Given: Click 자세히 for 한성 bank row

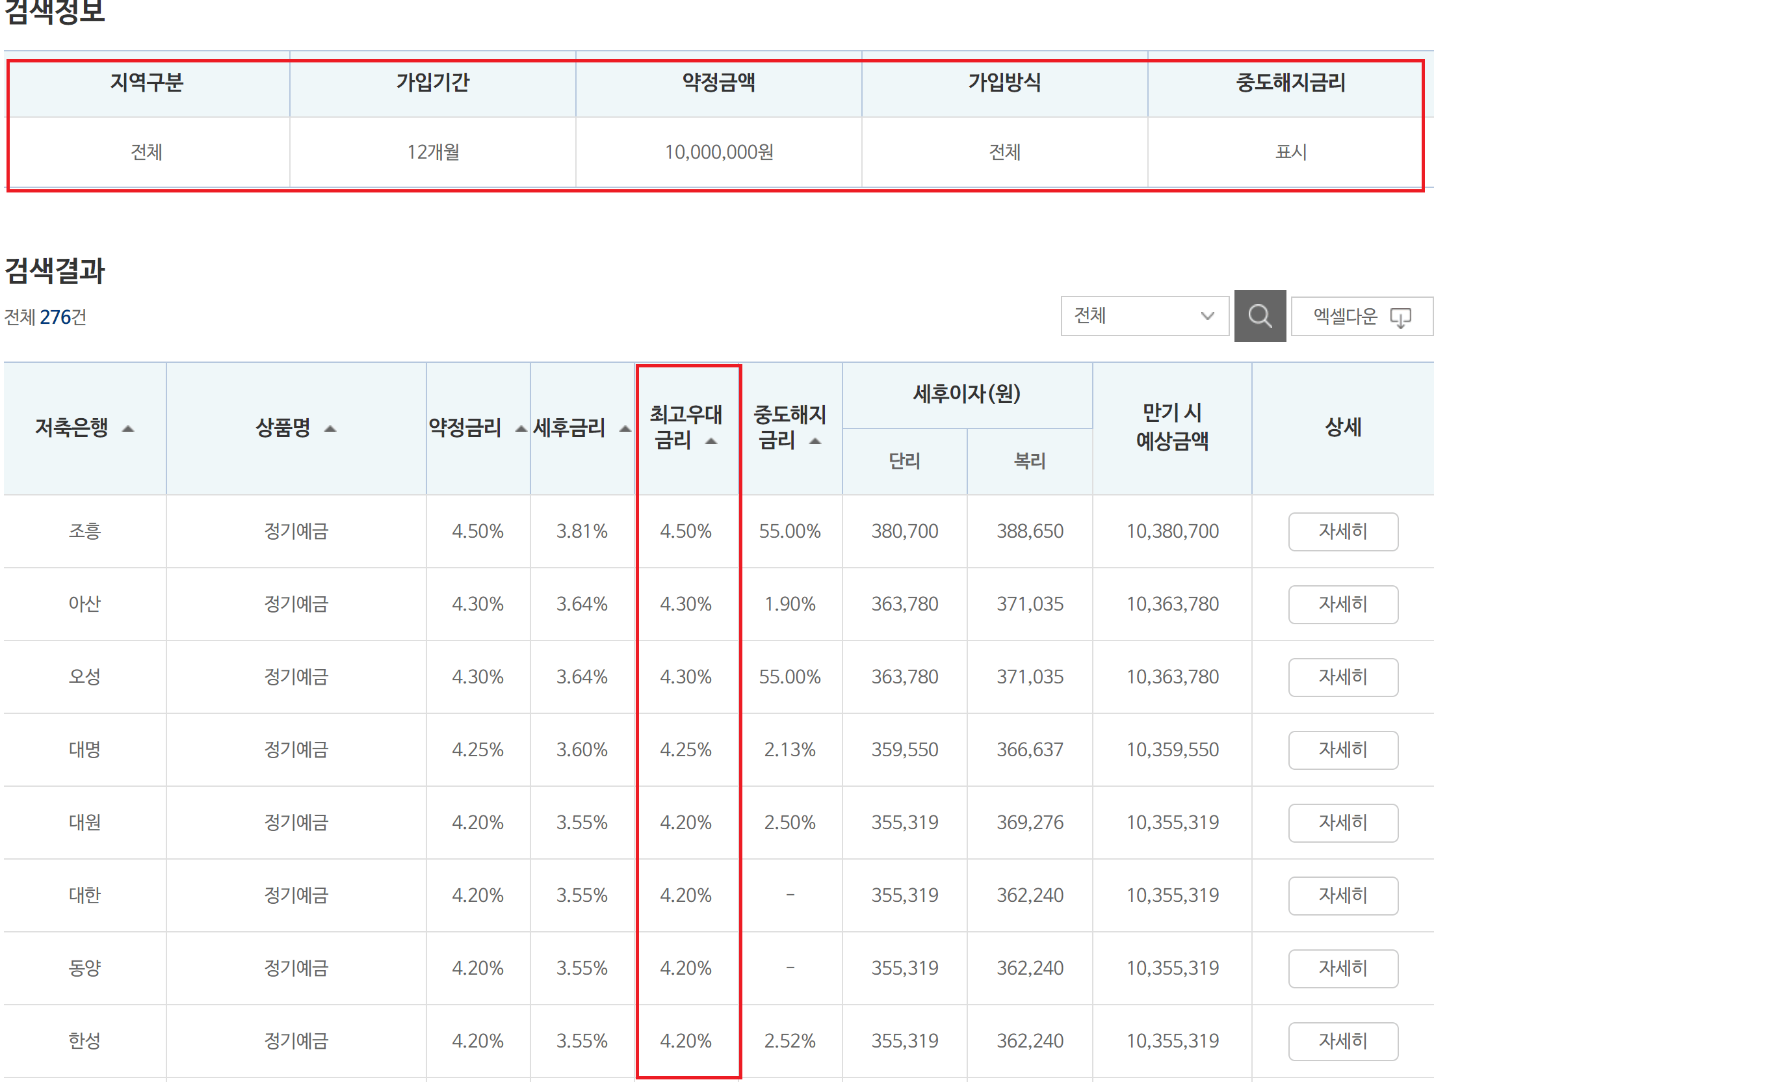Looking at the screenshot, I should coord(1343,1041).
